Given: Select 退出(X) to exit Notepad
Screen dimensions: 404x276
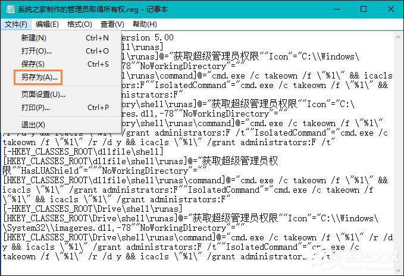Looking at the screenshot, I should coord(61,125).
